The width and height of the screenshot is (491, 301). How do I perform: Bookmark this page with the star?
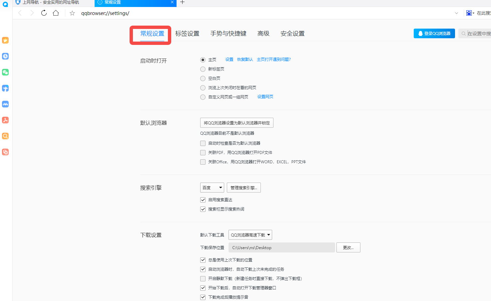(72, 13)
